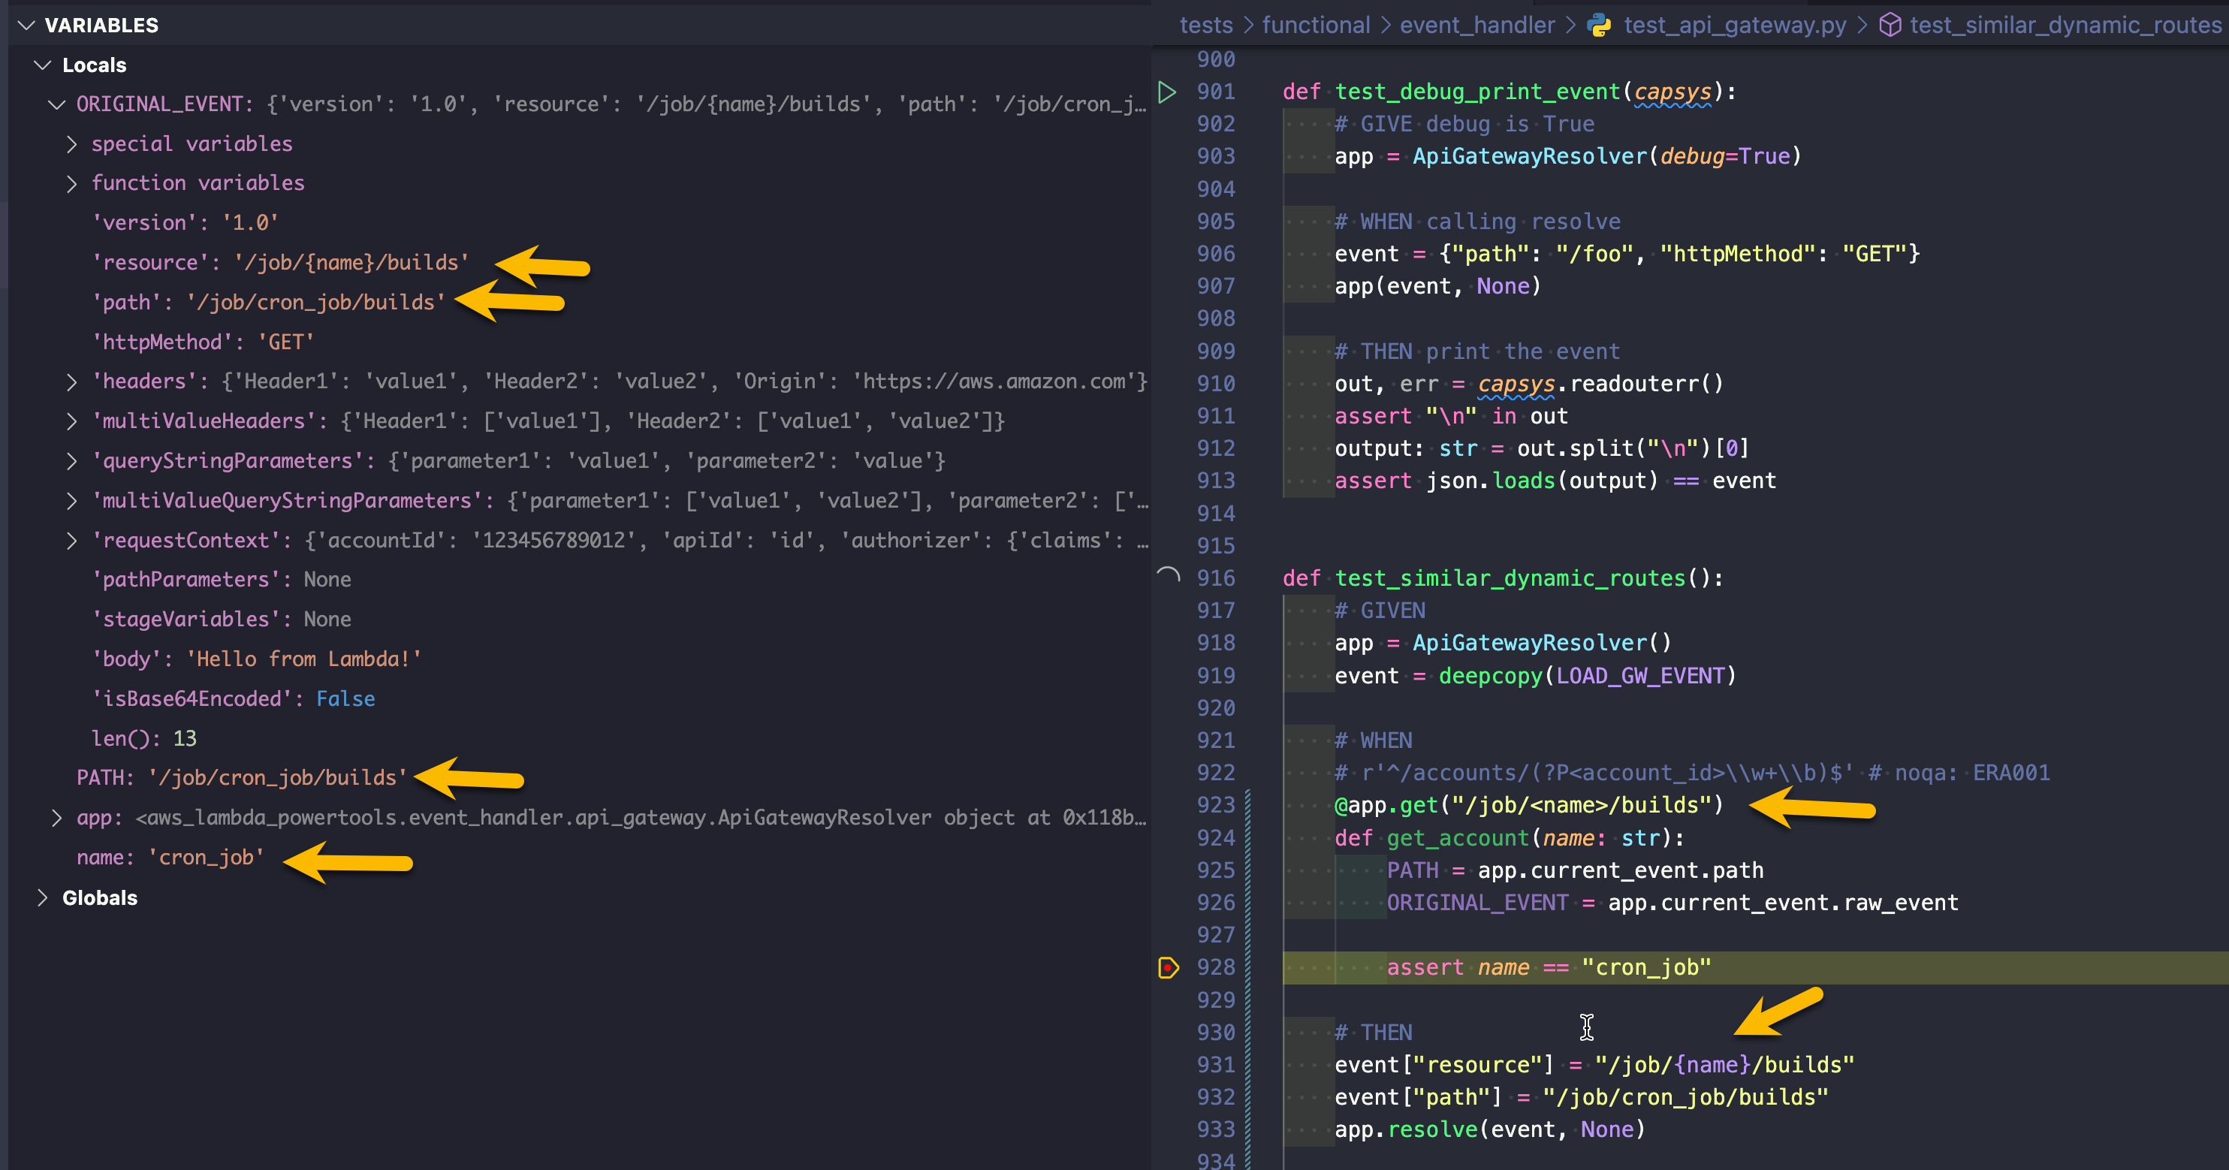Collapse the VARIABLES panel header
This screenshot has height=1170, width=2229.
pos(27,25)
